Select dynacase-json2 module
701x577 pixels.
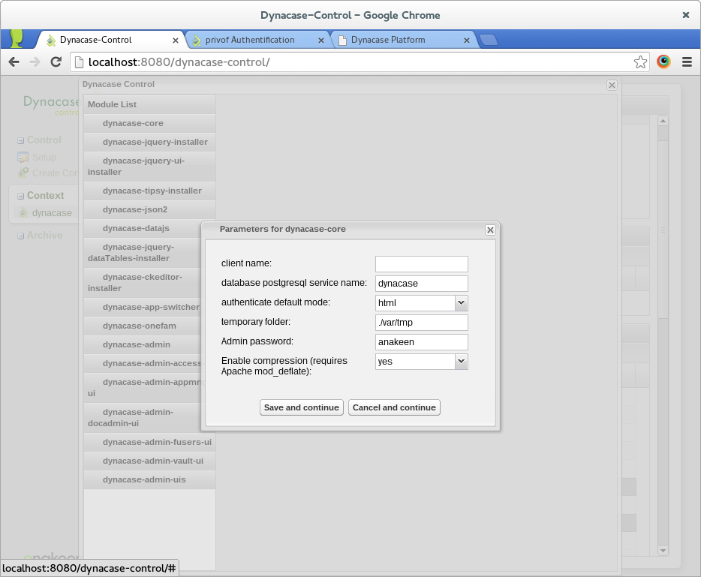point(149,209)
